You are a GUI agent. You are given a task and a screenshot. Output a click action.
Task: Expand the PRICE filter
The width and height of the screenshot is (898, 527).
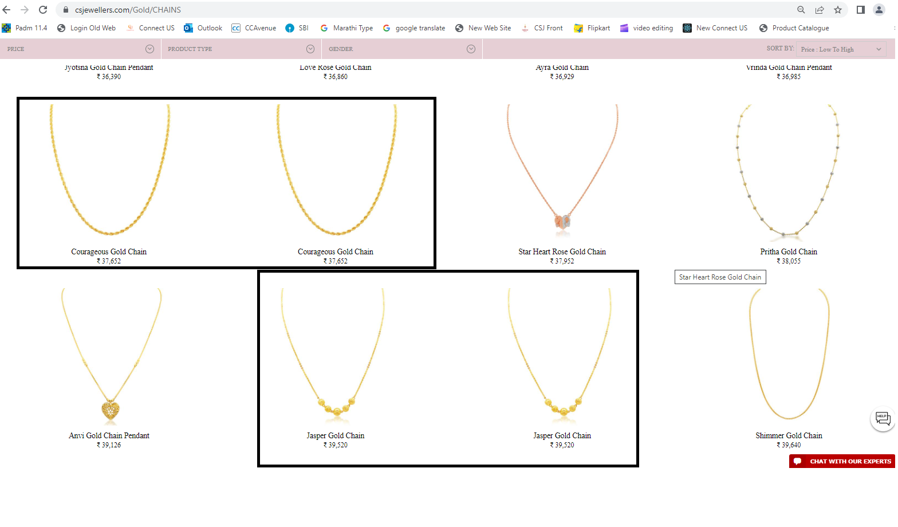pos(80,49)
